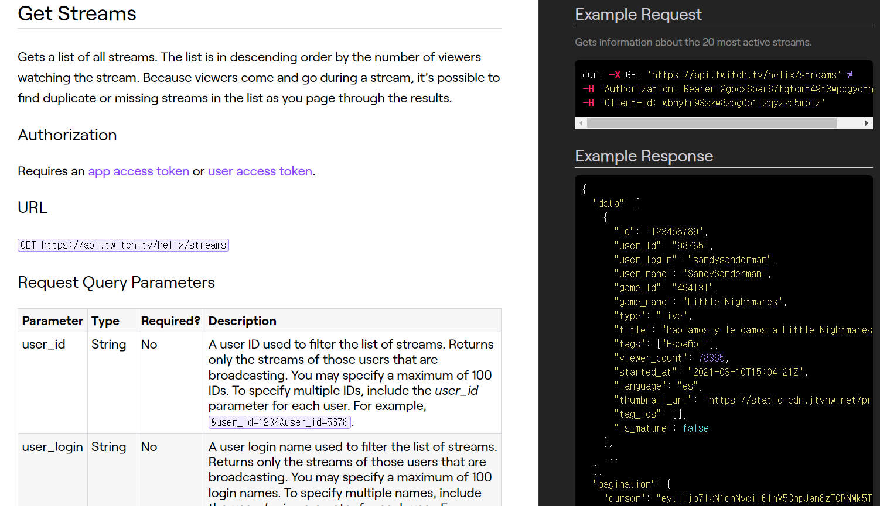
Task: Click the curl -X GET command line
Action: [x=717, y=75]
